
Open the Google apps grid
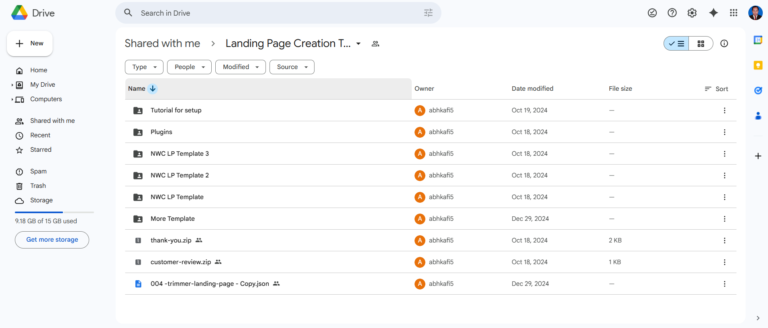733,13
